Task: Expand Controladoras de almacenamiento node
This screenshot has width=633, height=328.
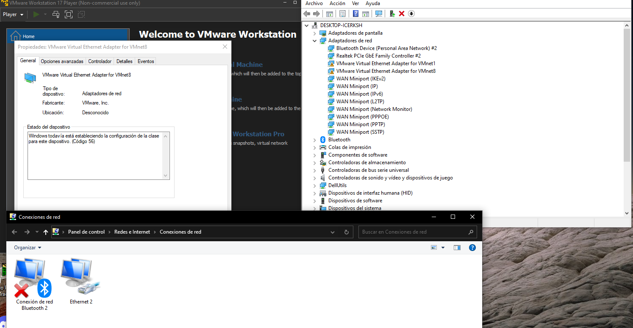Action: (314, 163)
